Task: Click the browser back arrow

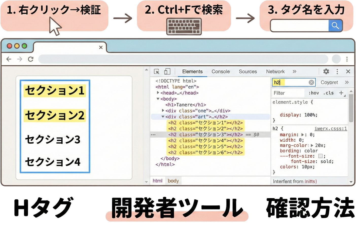Action: [9, 59]
